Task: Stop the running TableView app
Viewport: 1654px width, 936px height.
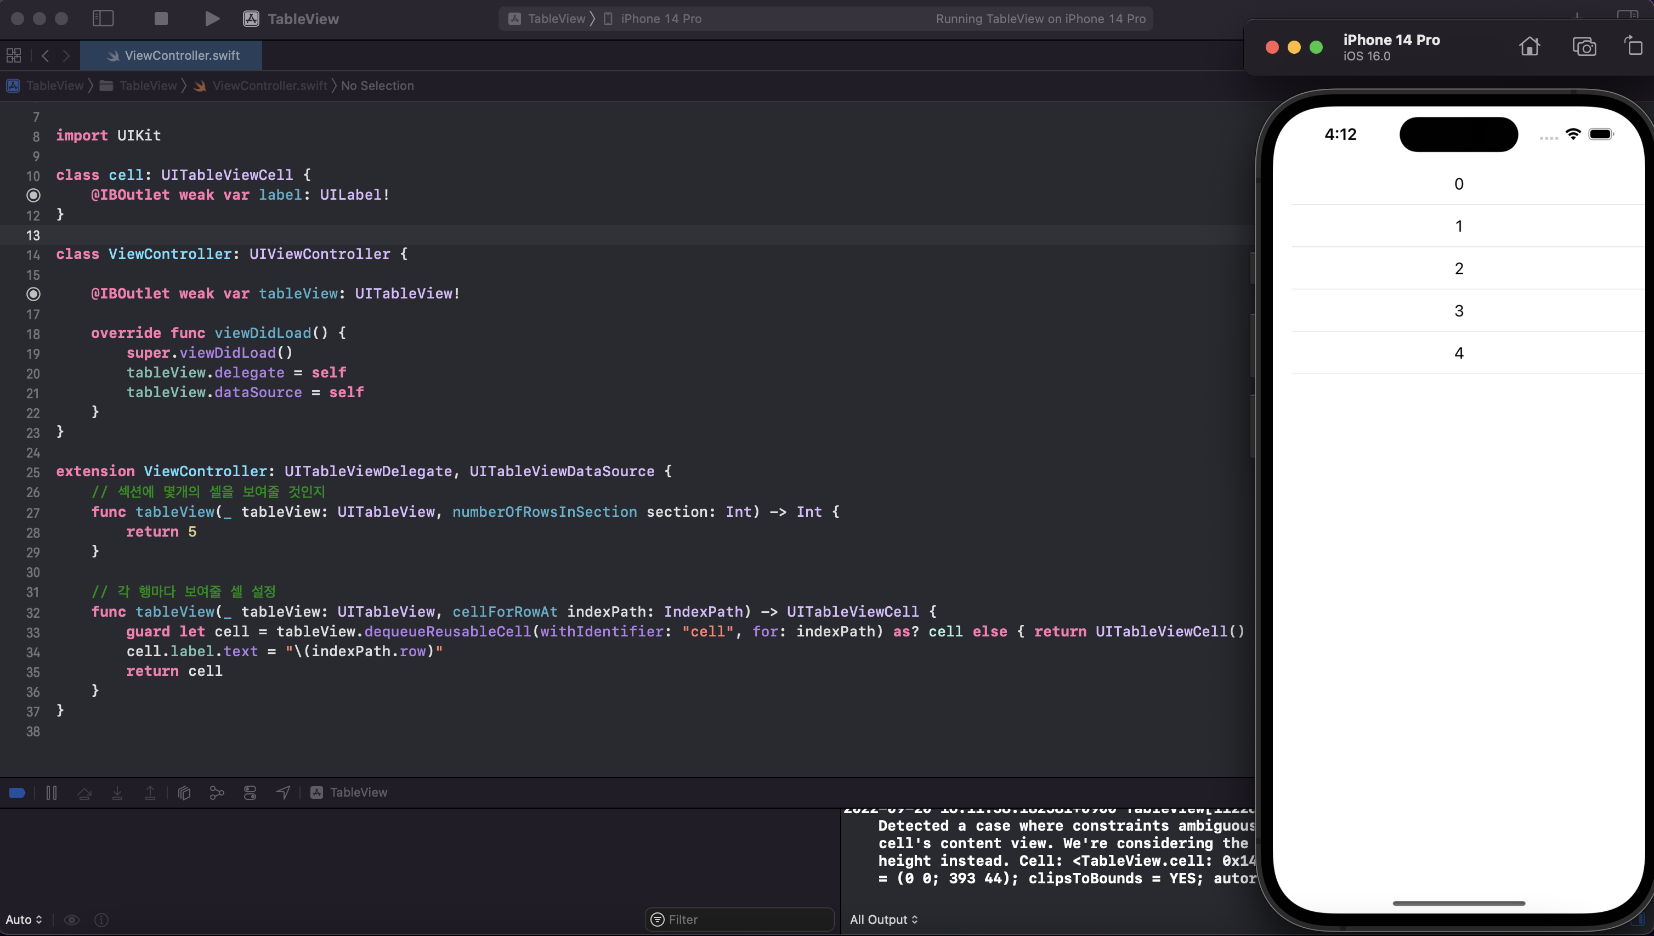Action: (x=161, y=19)
